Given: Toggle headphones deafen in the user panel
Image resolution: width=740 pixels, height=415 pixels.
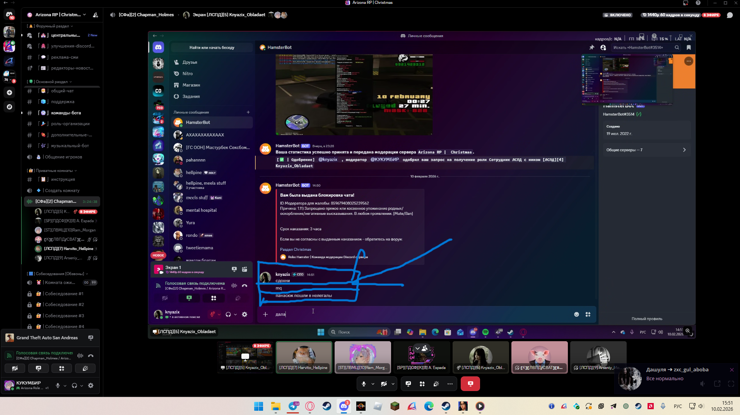Looking at the screenshot, I should pyautogui.click(x=74, y=385).
